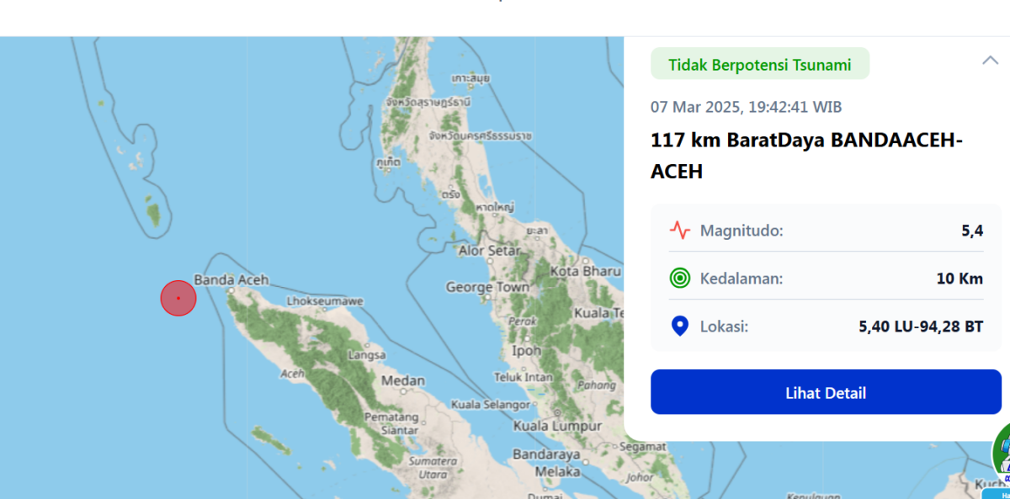
Task: Click the earthquake title 117 km BaratDaya BANDAACEH-ACEH
Action: [806, 156]
